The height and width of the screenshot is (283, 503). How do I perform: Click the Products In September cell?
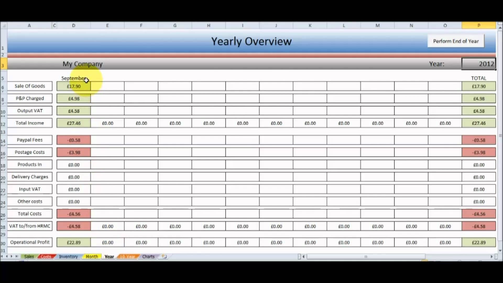[x=73, y=165]
